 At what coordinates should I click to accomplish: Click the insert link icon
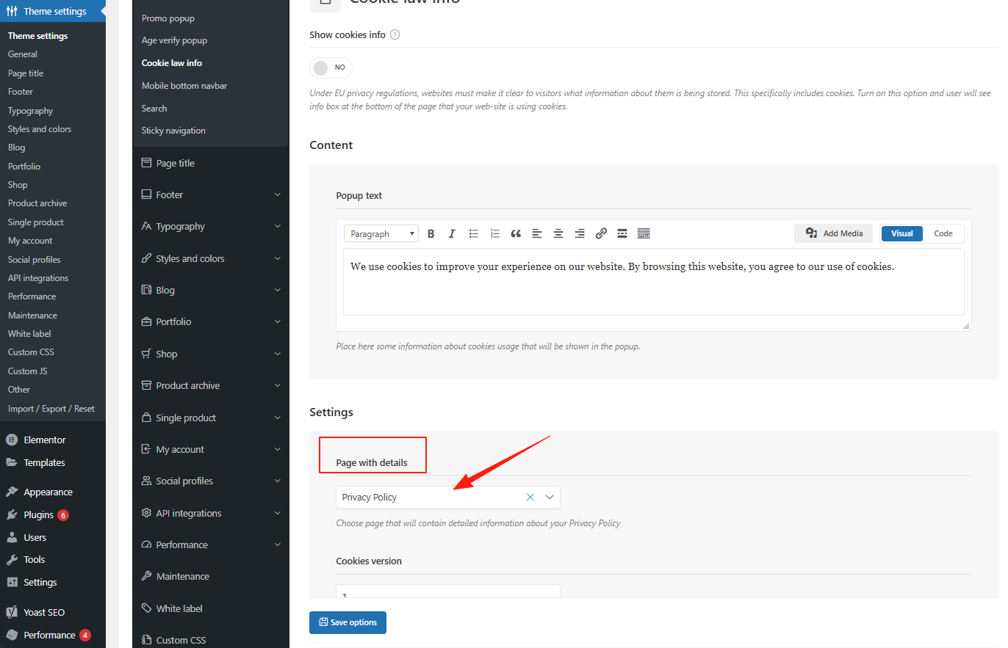[x=601, y=233]
